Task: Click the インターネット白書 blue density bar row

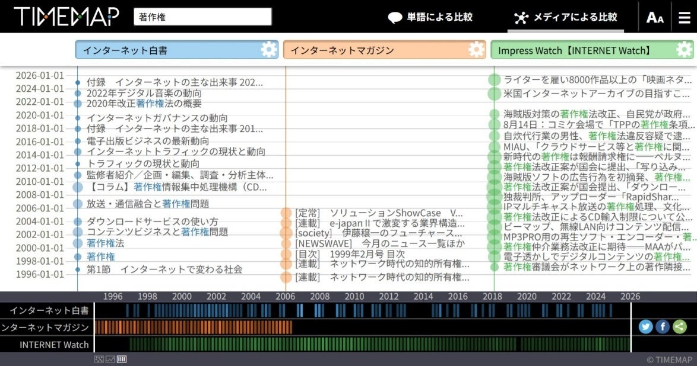Action: [x=362, y=310]
